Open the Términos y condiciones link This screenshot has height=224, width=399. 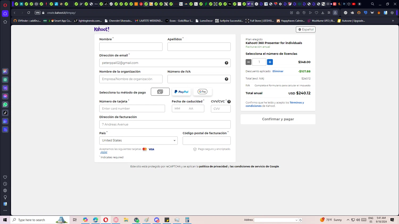297,103
